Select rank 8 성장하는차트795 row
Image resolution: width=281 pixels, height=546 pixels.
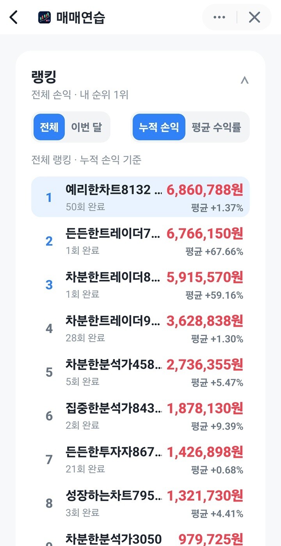tap(140, 503)
